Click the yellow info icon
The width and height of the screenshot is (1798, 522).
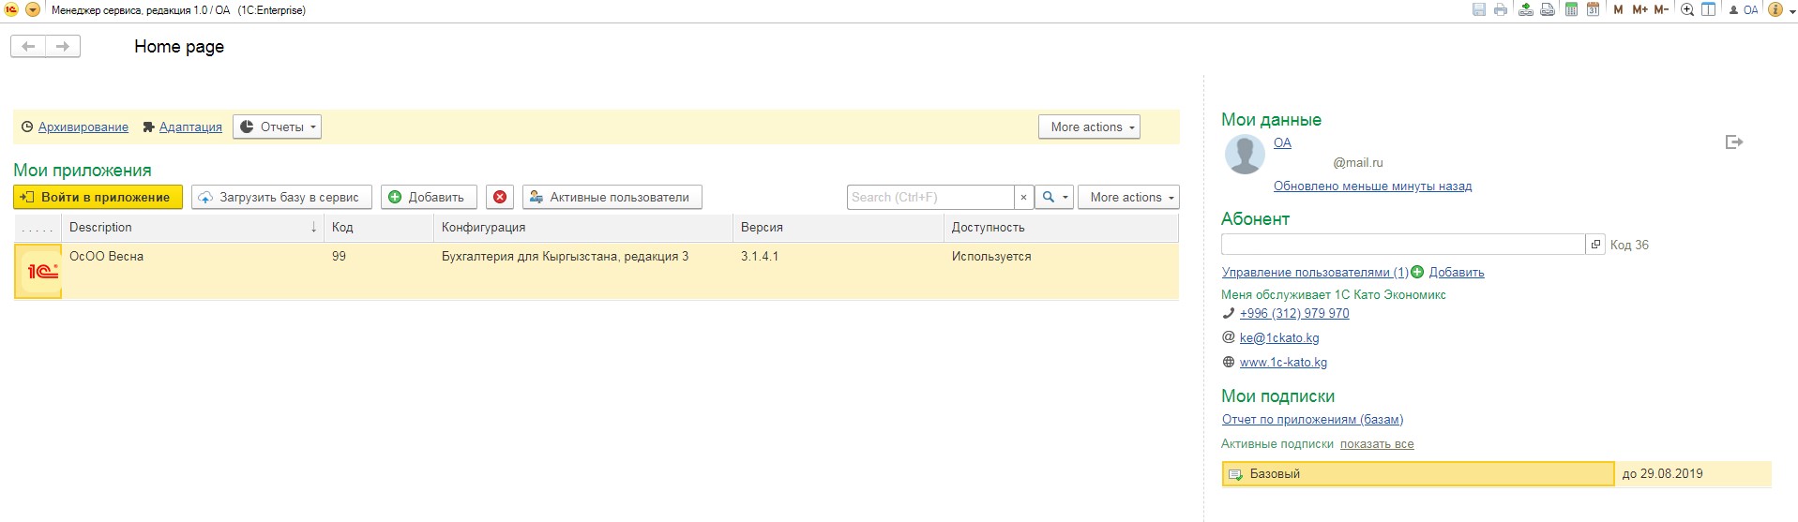[x=1775, y=10]
